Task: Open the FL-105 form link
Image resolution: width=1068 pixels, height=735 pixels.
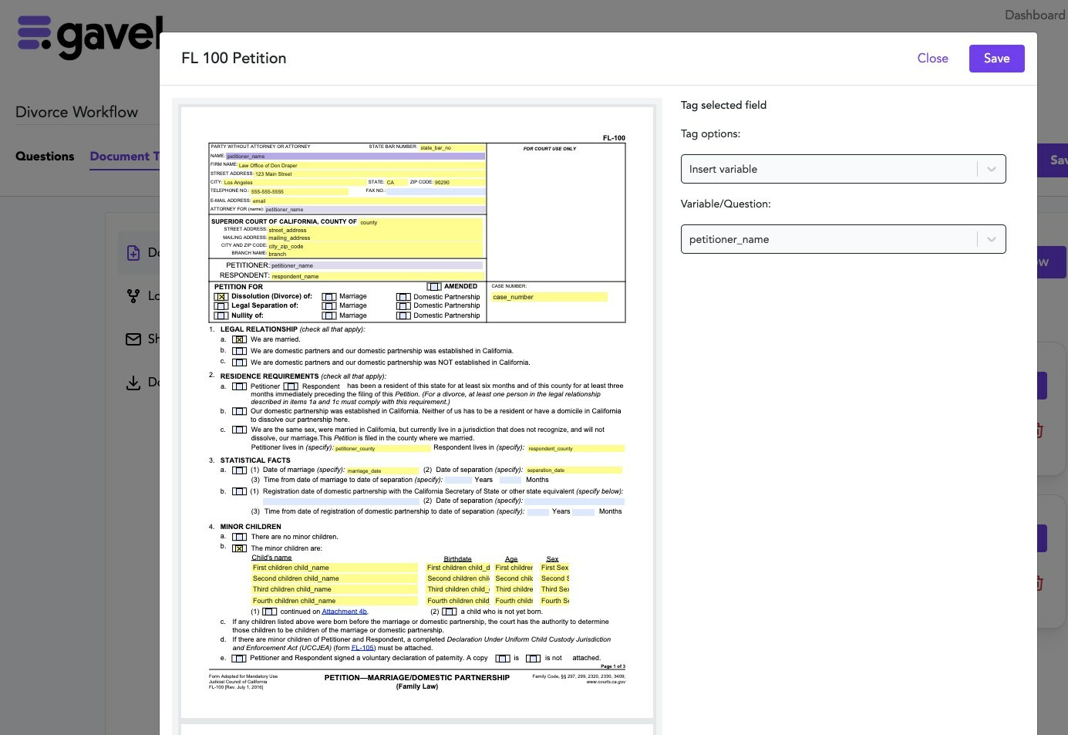Action: pos(362,648)
